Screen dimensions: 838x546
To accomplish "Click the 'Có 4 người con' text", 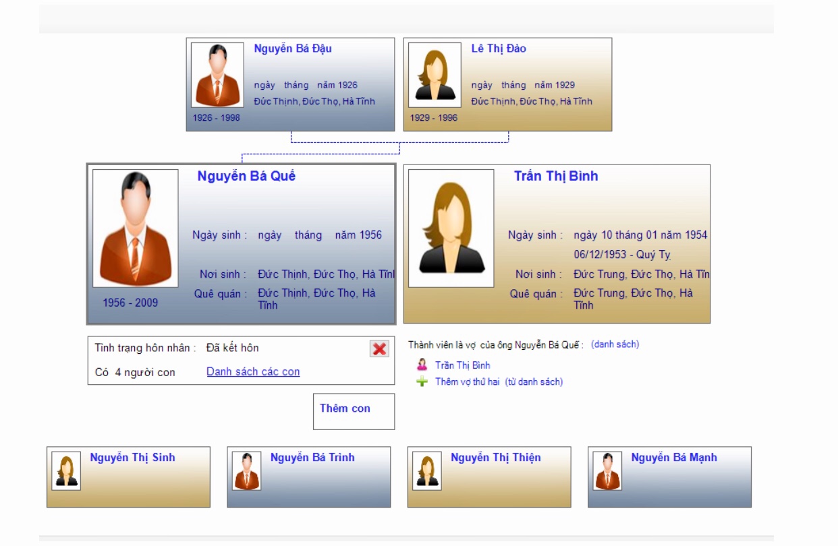I will point(135,372).
